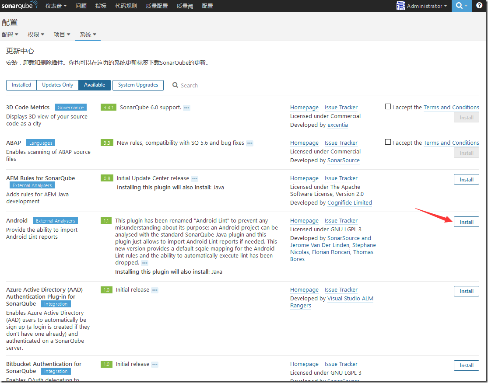Open the 仪表盘 dropdown menu

pyautogui.click(x=56, y=6)
